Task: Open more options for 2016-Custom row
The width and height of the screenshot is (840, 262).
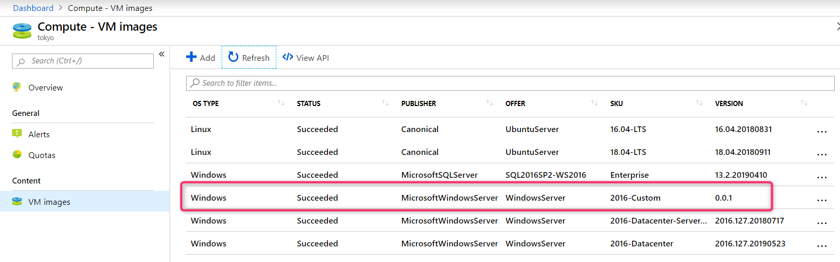Action: pos(822,200)
